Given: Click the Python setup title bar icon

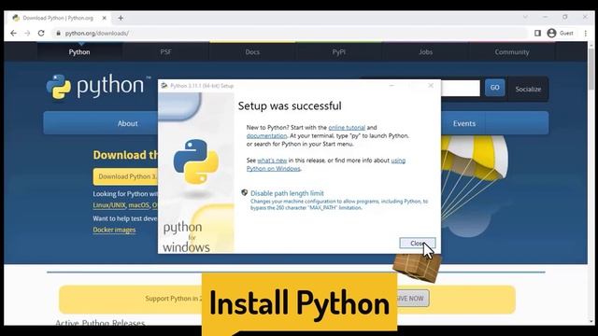Looking at the screenshot, I should pos(164,86).
